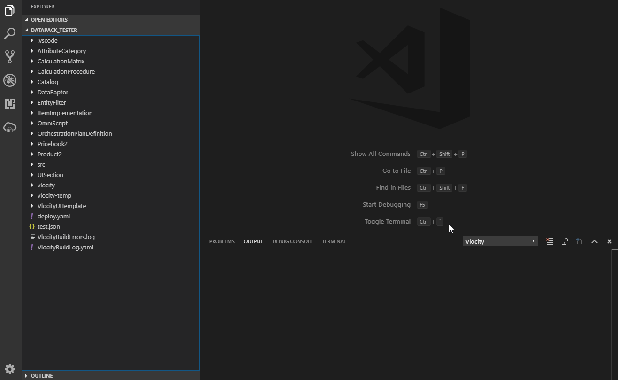Image resolution: width=618 pixels, height=380 pixels.
Task: Select the UISection folder
Action: coord(111,175)
